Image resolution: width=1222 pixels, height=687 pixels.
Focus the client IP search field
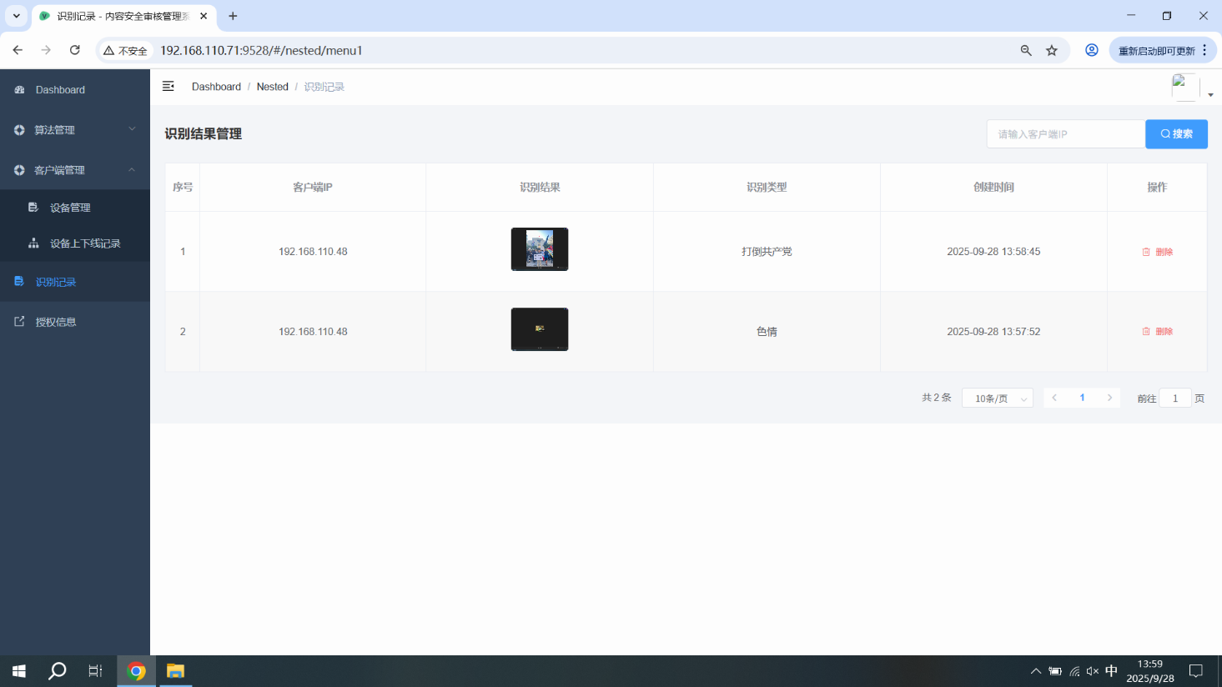(x=1065, y=134)
